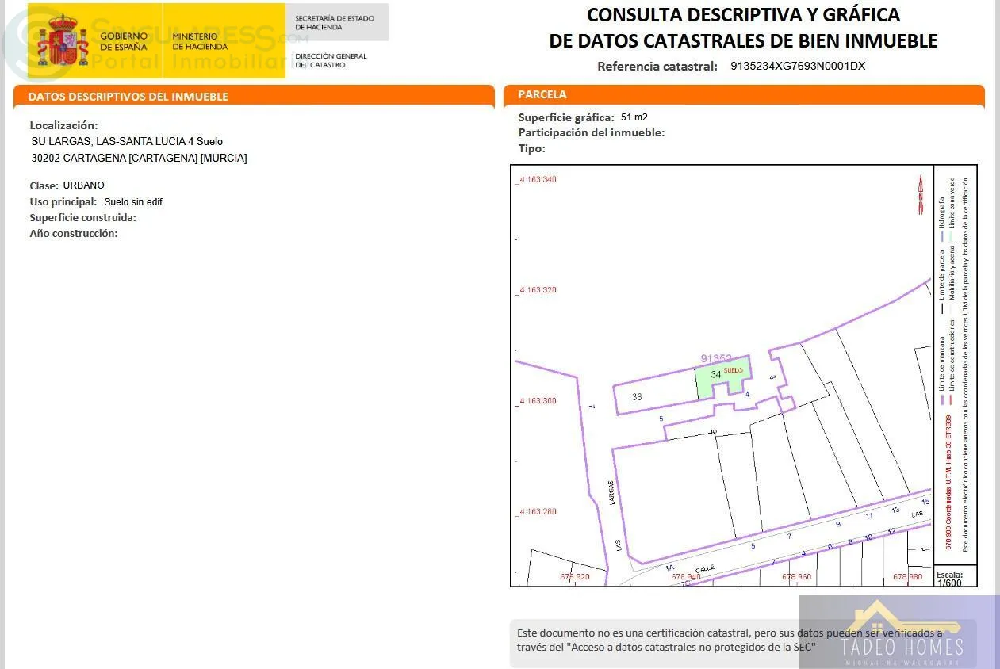Click house number 1A on the map
This screenshot has height=669, width=1000.
click(670, 568)
